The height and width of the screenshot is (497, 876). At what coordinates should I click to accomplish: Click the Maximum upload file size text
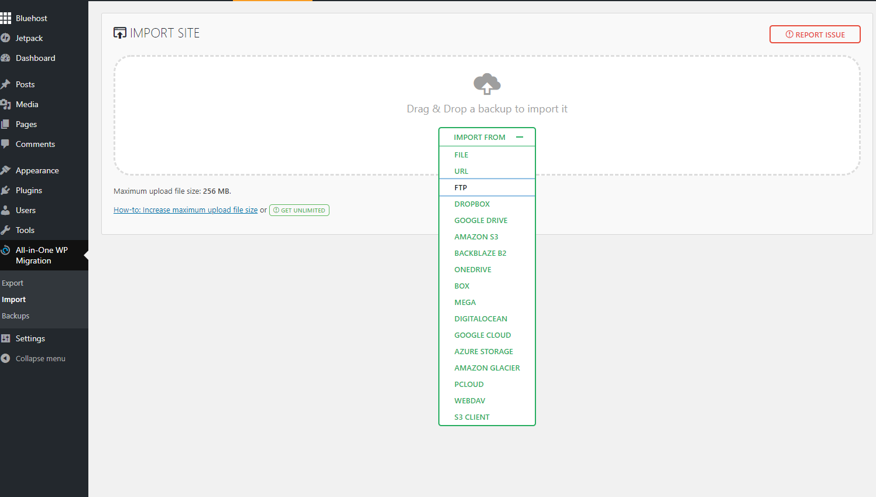(x=172, y=191)
